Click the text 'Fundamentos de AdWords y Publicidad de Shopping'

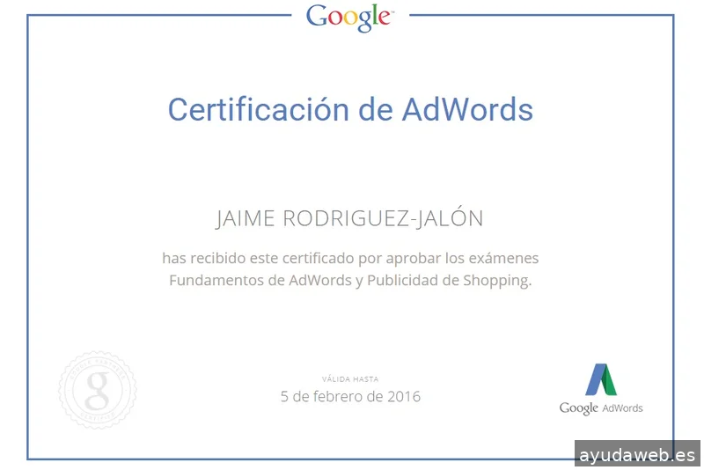(x=349, y=281)
